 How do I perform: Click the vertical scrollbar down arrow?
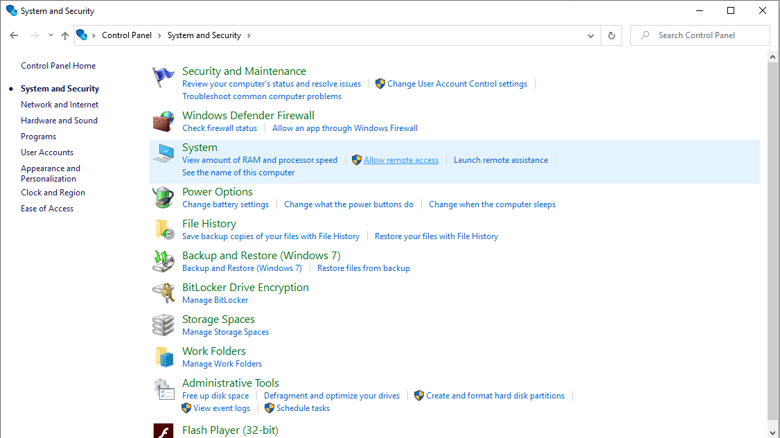[774, 432]
